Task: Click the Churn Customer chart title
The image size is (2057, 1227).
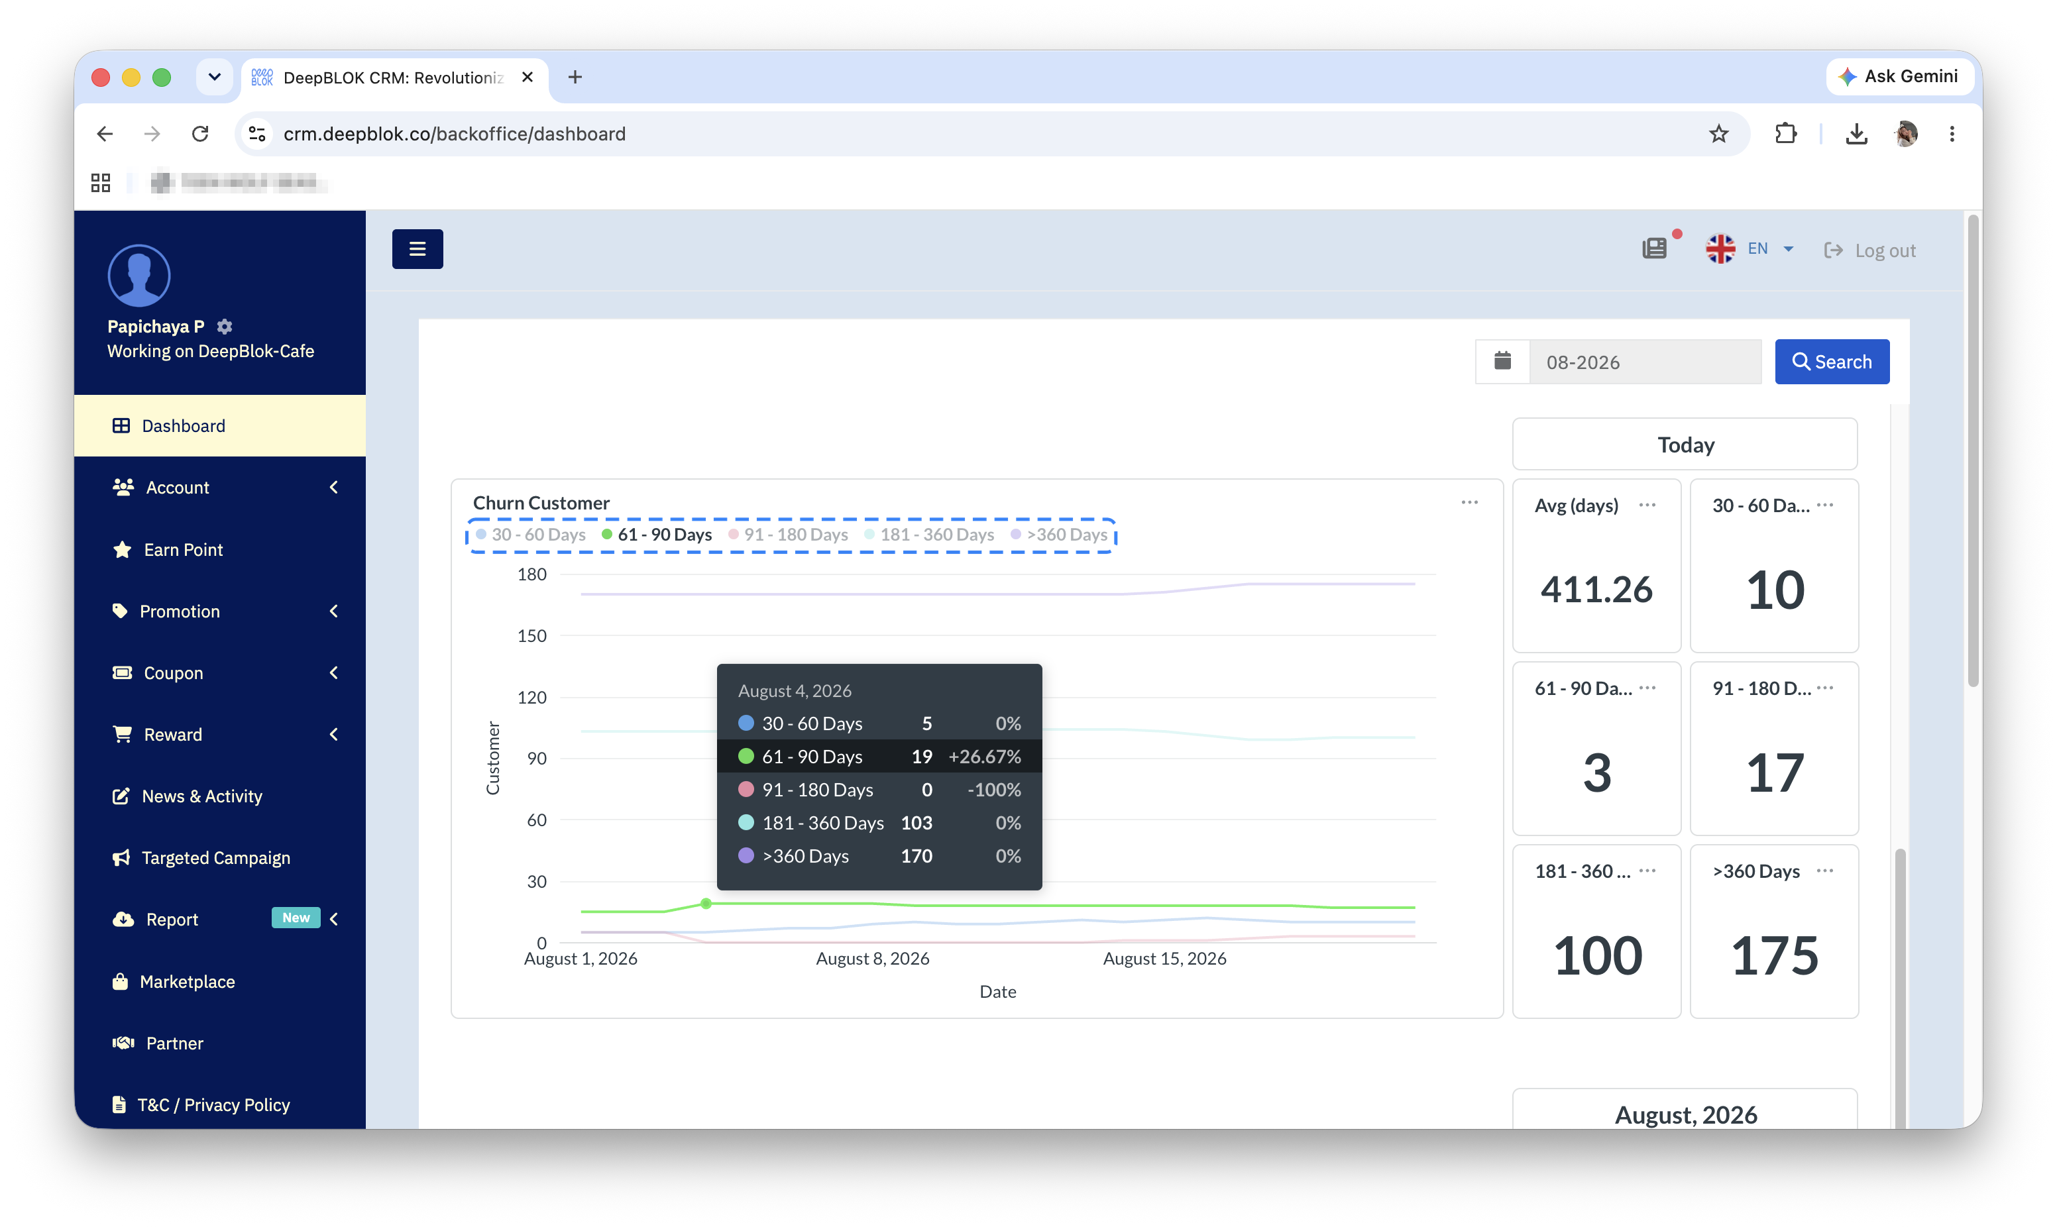Action: pos(541,503)
